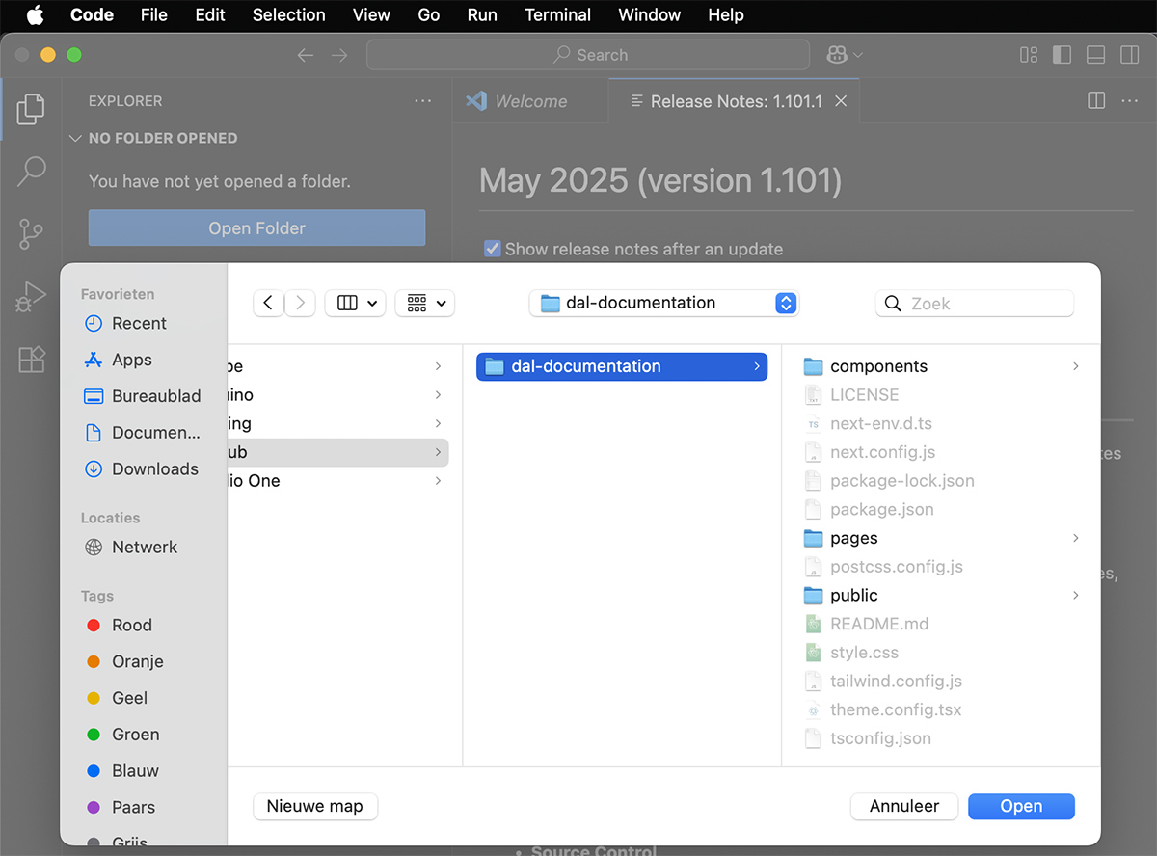Go forward with title bar right arrow
The image size is (1157, 856).
point(339,55)
